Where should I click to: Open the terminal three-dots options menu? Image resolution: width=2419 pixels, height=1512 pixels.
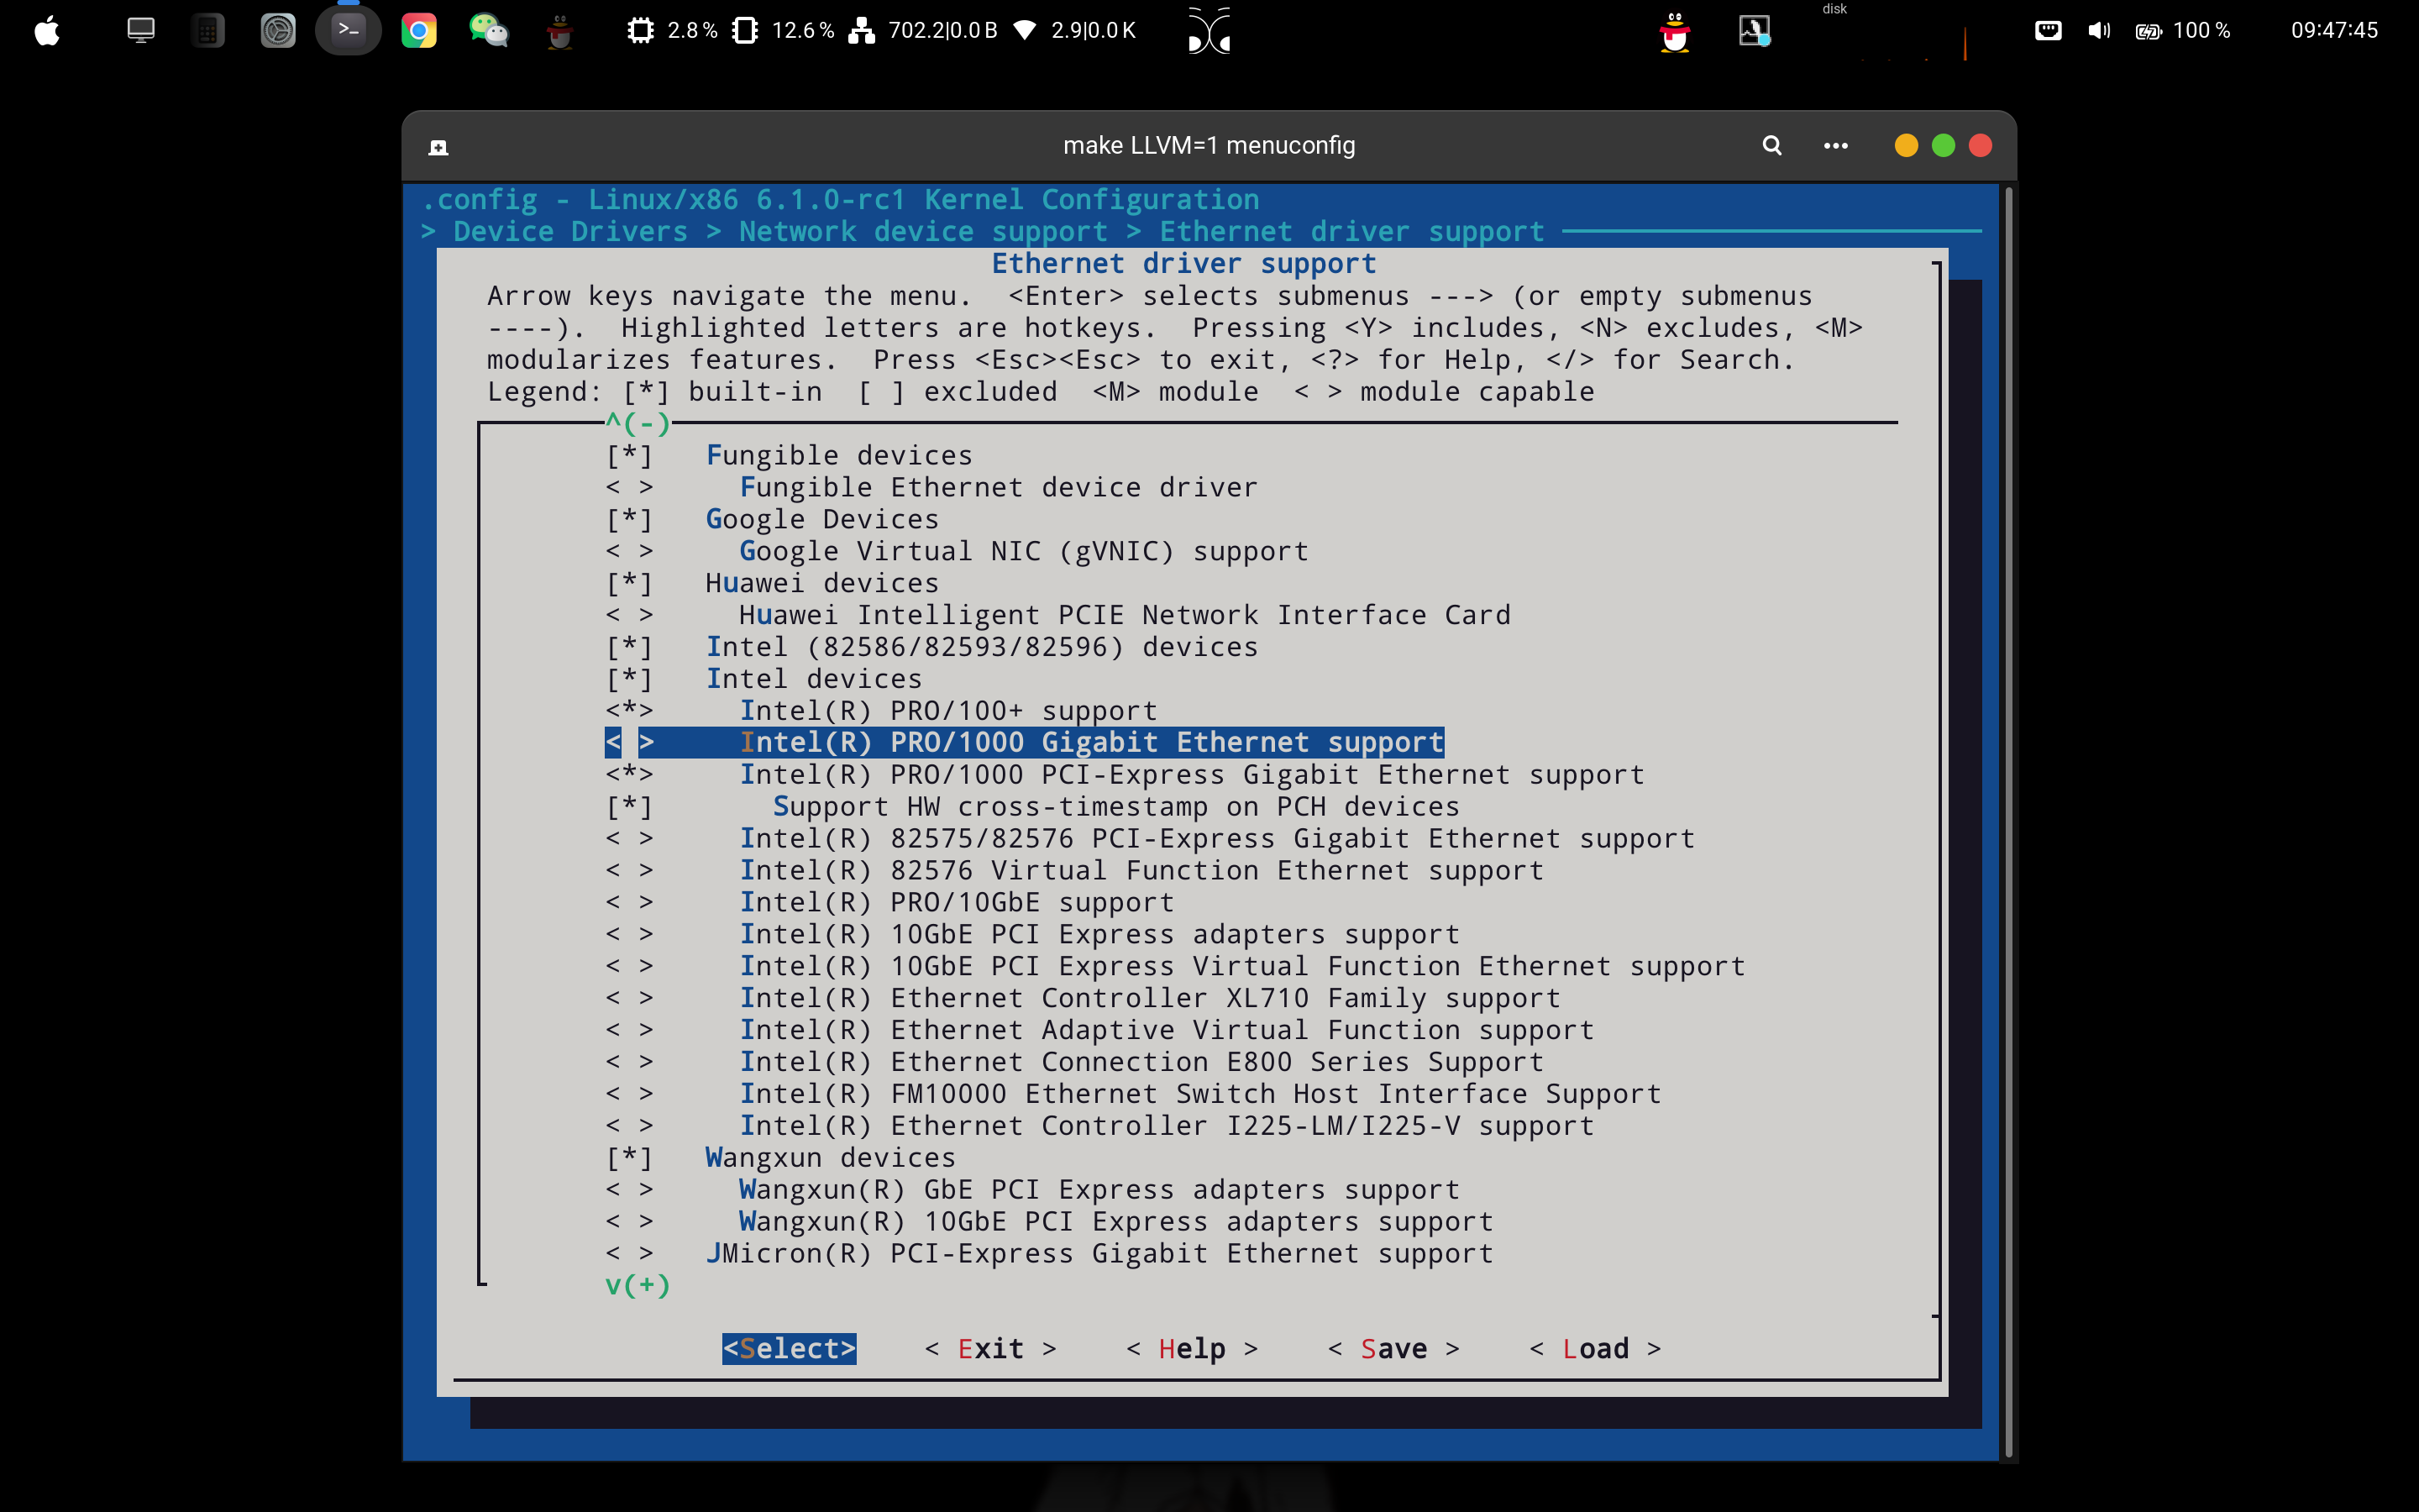tap(1835, 146)
